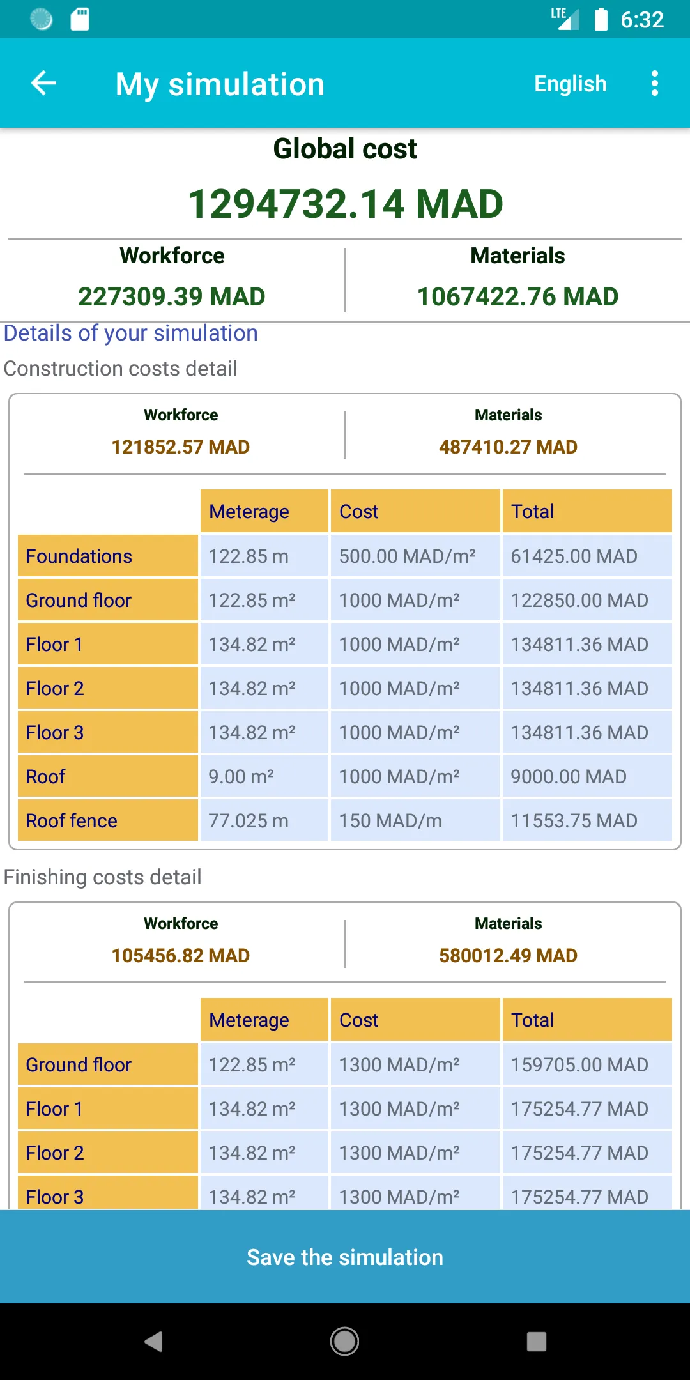
Task: Select construction workforce 121852.57 MAD
Action: (x=181, y=447)
